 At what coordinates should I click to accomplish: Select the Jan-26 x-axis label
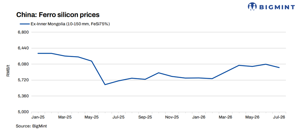coord(199,117)
